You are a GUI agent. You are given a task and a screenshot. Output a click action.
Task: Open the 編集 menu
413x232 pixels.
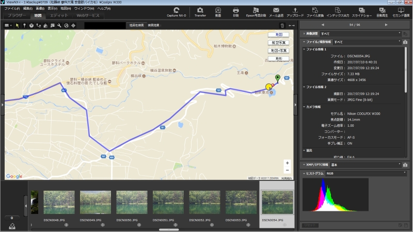click(x=28, y=8)
